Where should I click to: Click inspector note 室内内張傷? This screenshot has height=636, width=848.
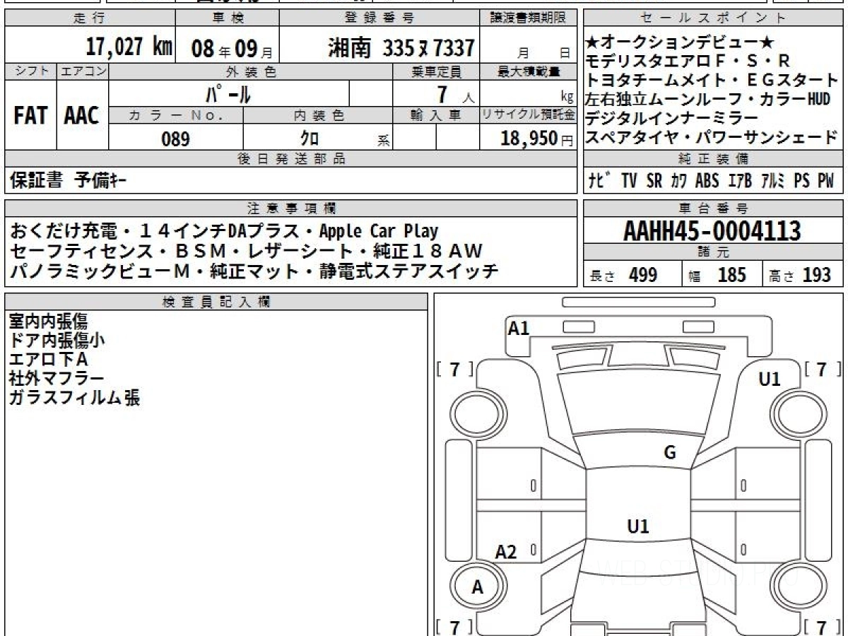pyautogui.click(x=48, y=322)
